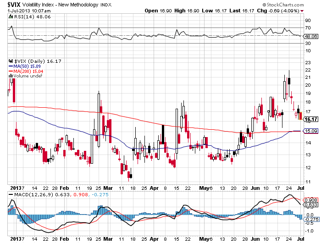The image size is (321, 243).
Task: Click the Volume undef legend text
Action: coord(28,76)
